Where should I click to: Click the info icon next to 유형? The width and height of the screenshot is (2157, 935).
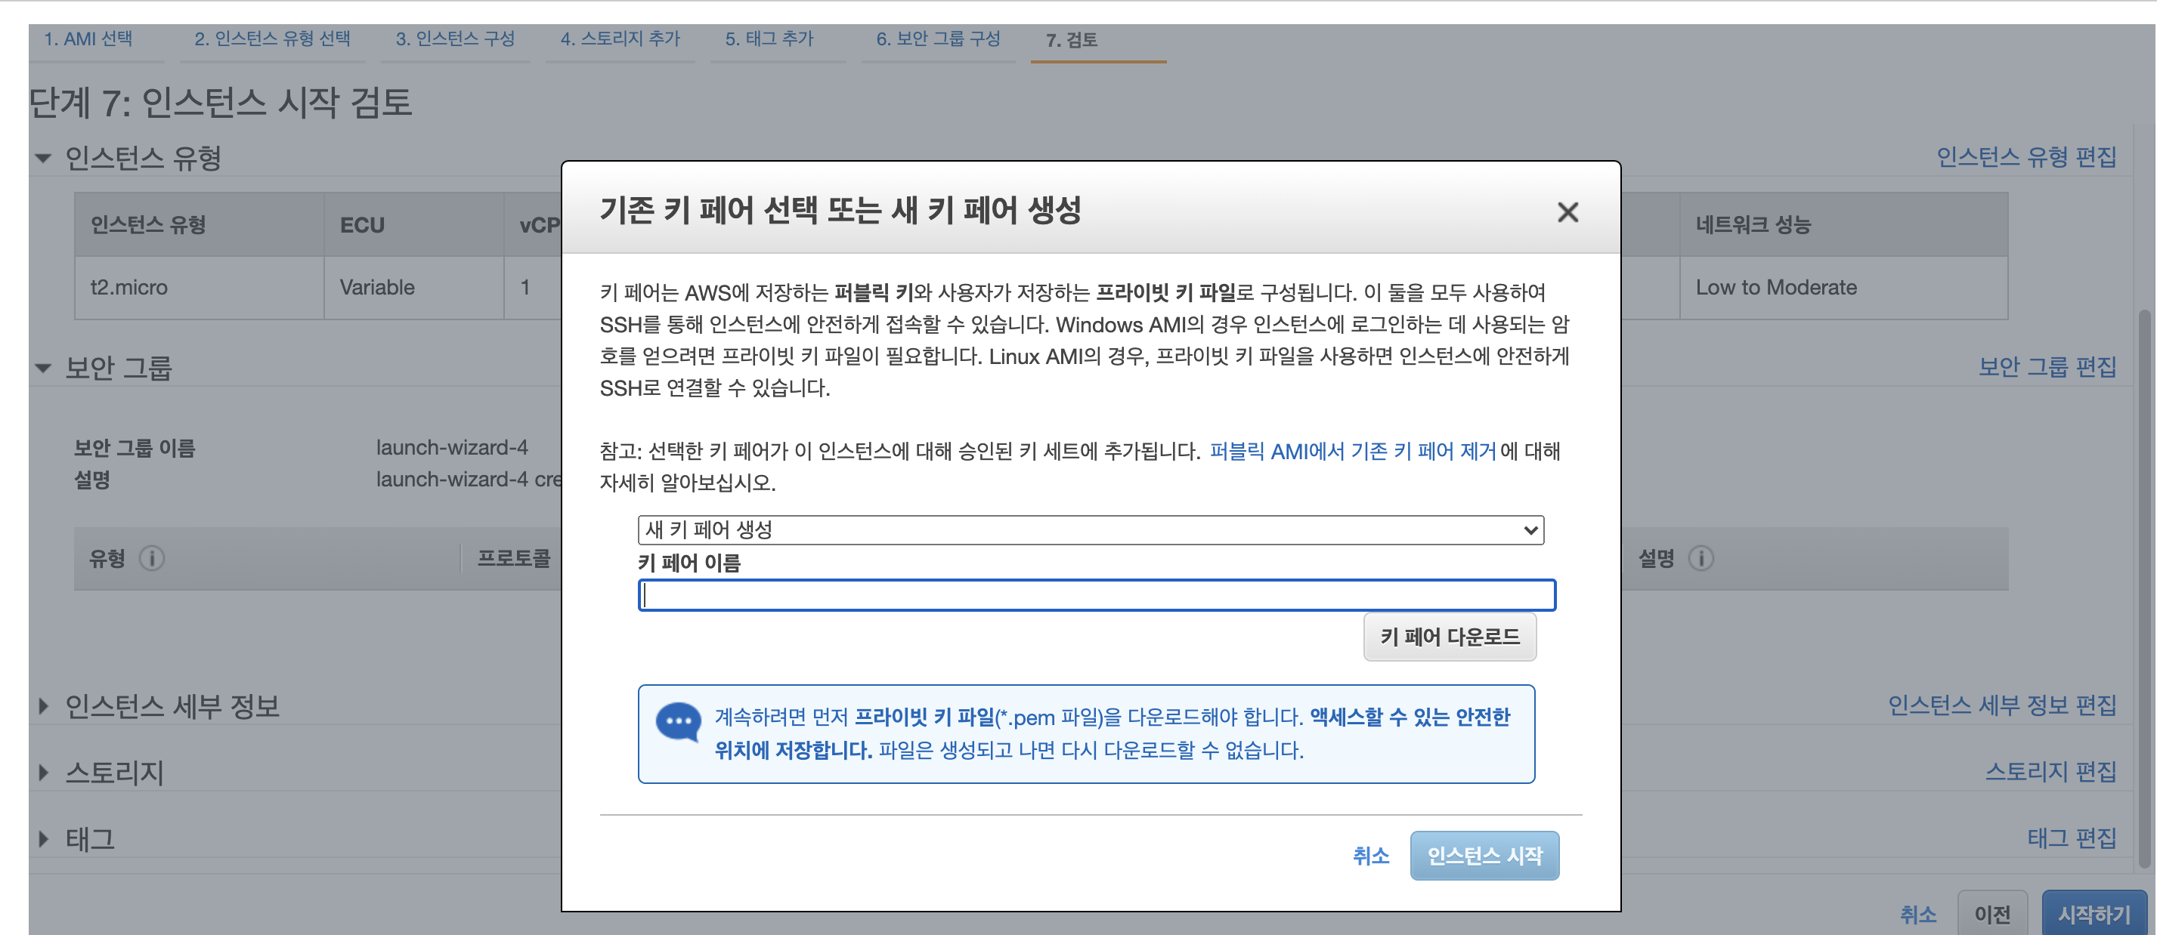(152, 558)
